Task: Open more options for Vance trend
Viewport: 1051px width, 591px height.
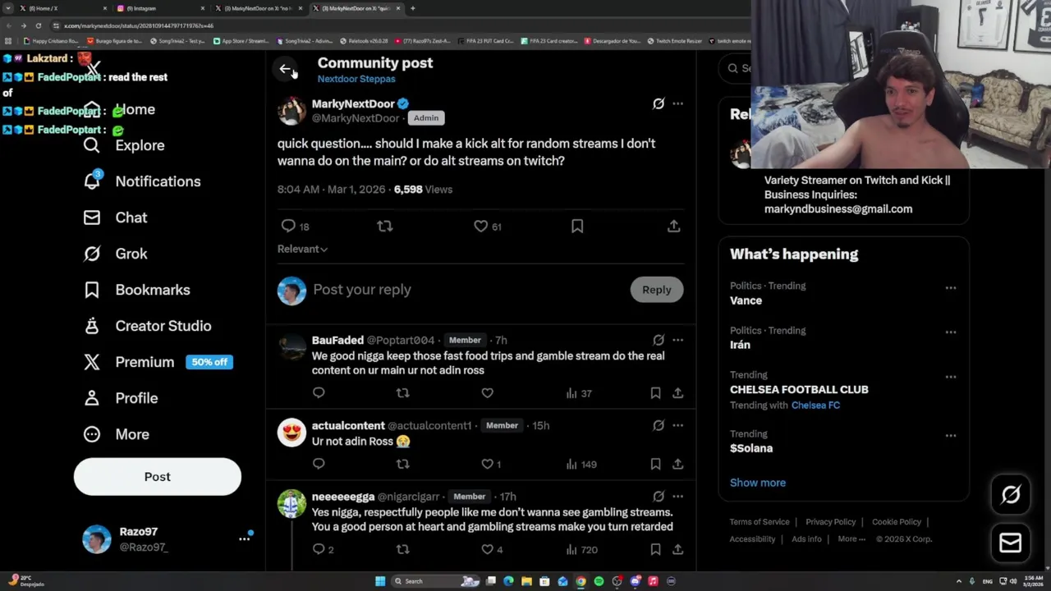Action: pyautogui.click(x=951, y=288)
